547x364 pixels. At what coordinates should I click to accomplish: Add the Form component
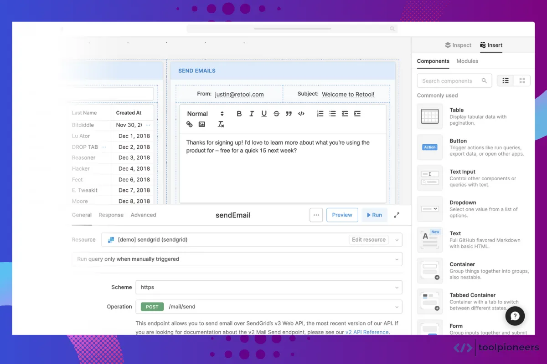tap(474, 328)
